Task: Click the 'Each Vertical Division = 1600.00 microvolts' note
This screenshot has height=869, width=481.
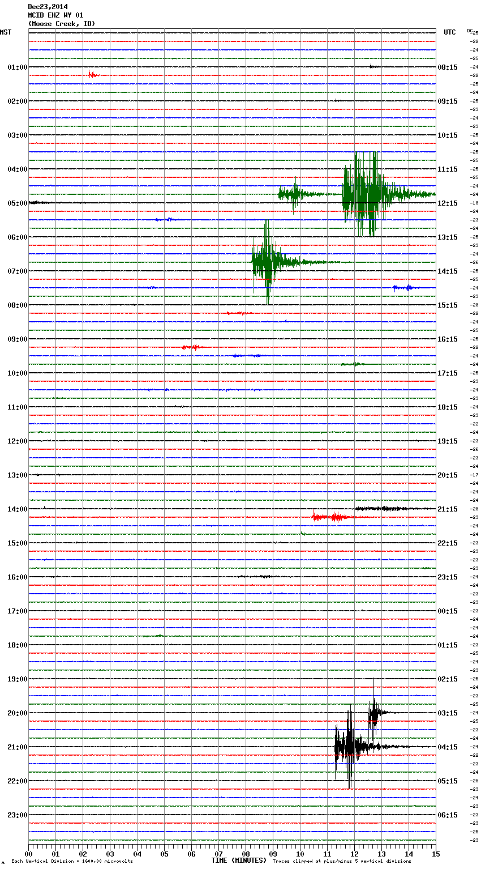Action: pyautogui.click(x=72, y=861)
